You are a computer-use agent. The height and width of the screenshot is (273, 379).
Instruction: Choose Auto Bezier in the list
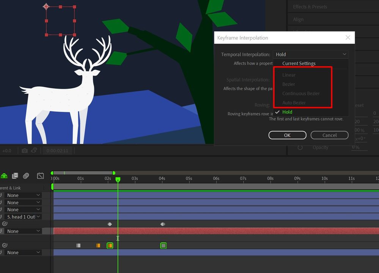tap(294, 103)
